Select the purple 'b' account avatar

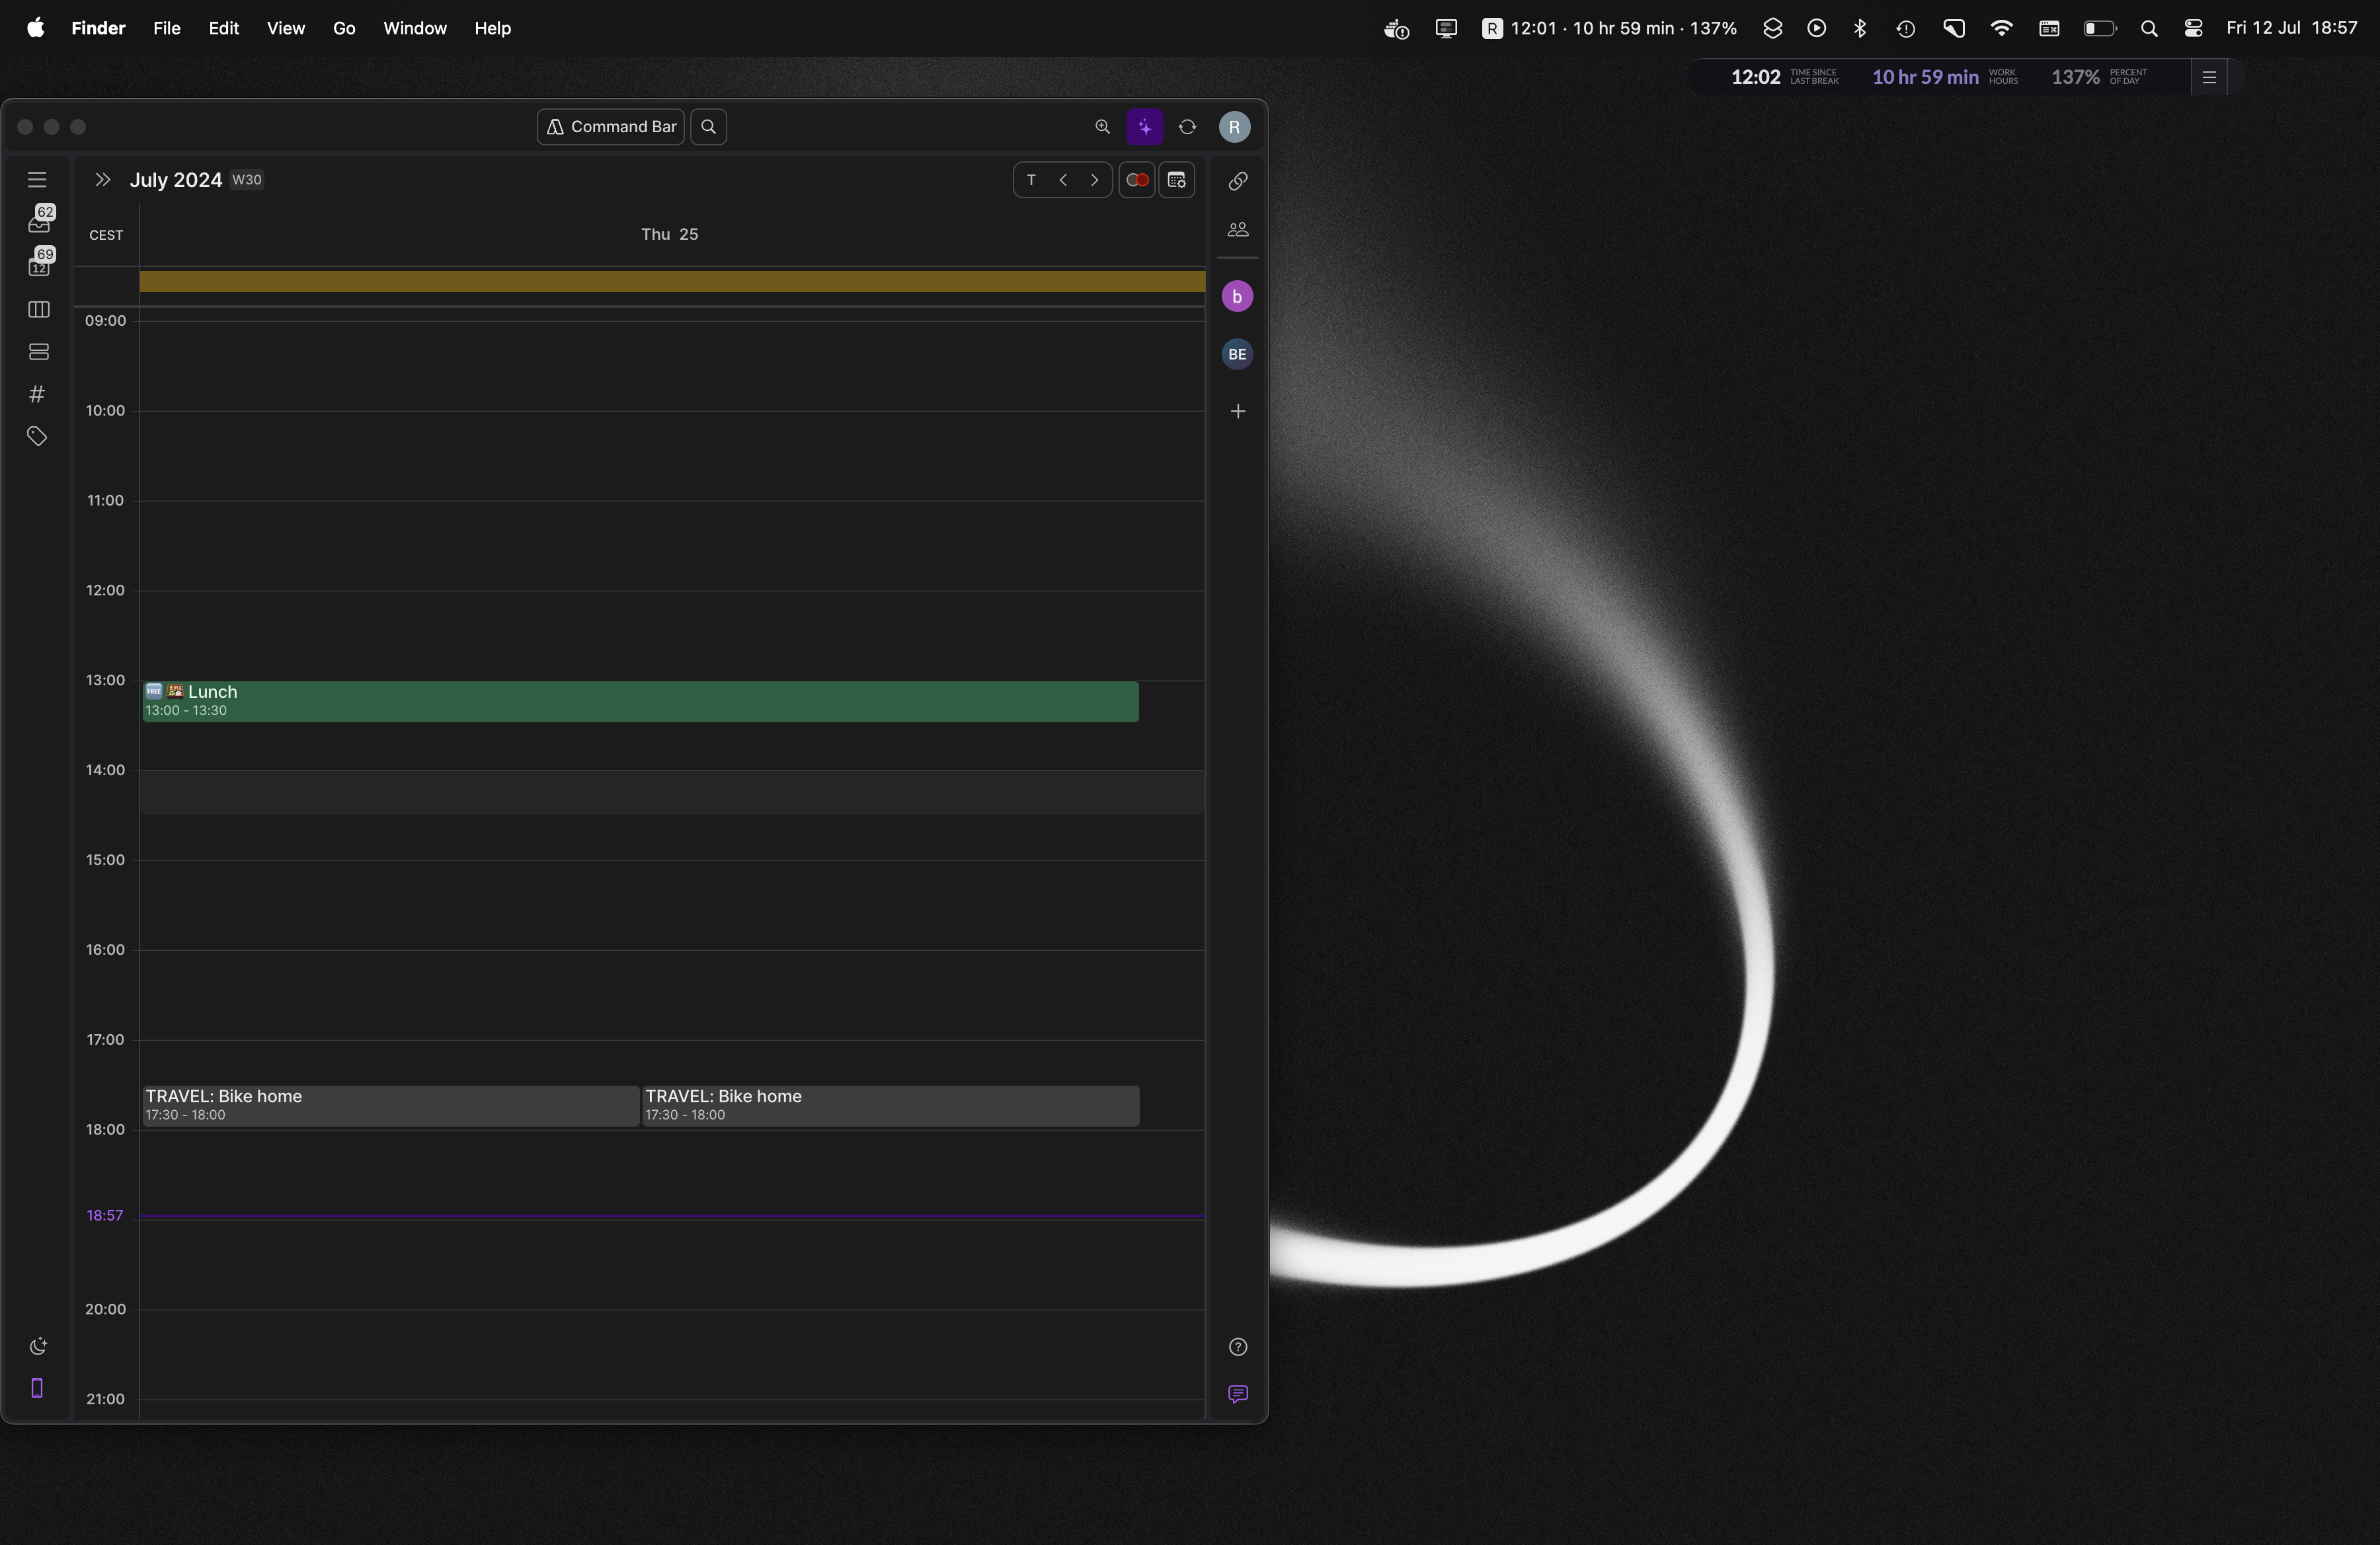click(1237, 296)
